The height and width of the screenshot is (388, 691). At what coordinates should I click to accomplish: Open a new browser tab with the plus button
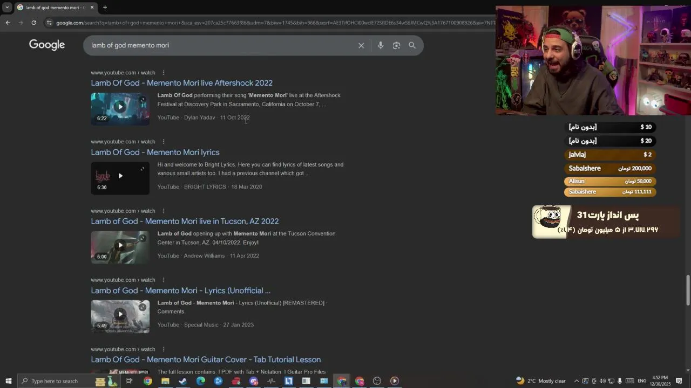coord(105,8)
